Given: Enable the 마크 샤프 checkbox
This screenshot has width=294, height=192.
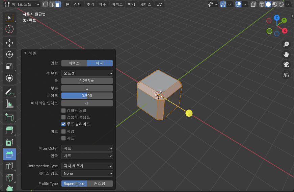Looking at the screenshot, I should click(63, 138).
